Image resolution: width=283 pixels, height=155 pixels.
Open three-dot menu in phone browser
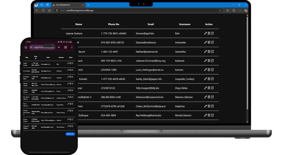point(72,47)
